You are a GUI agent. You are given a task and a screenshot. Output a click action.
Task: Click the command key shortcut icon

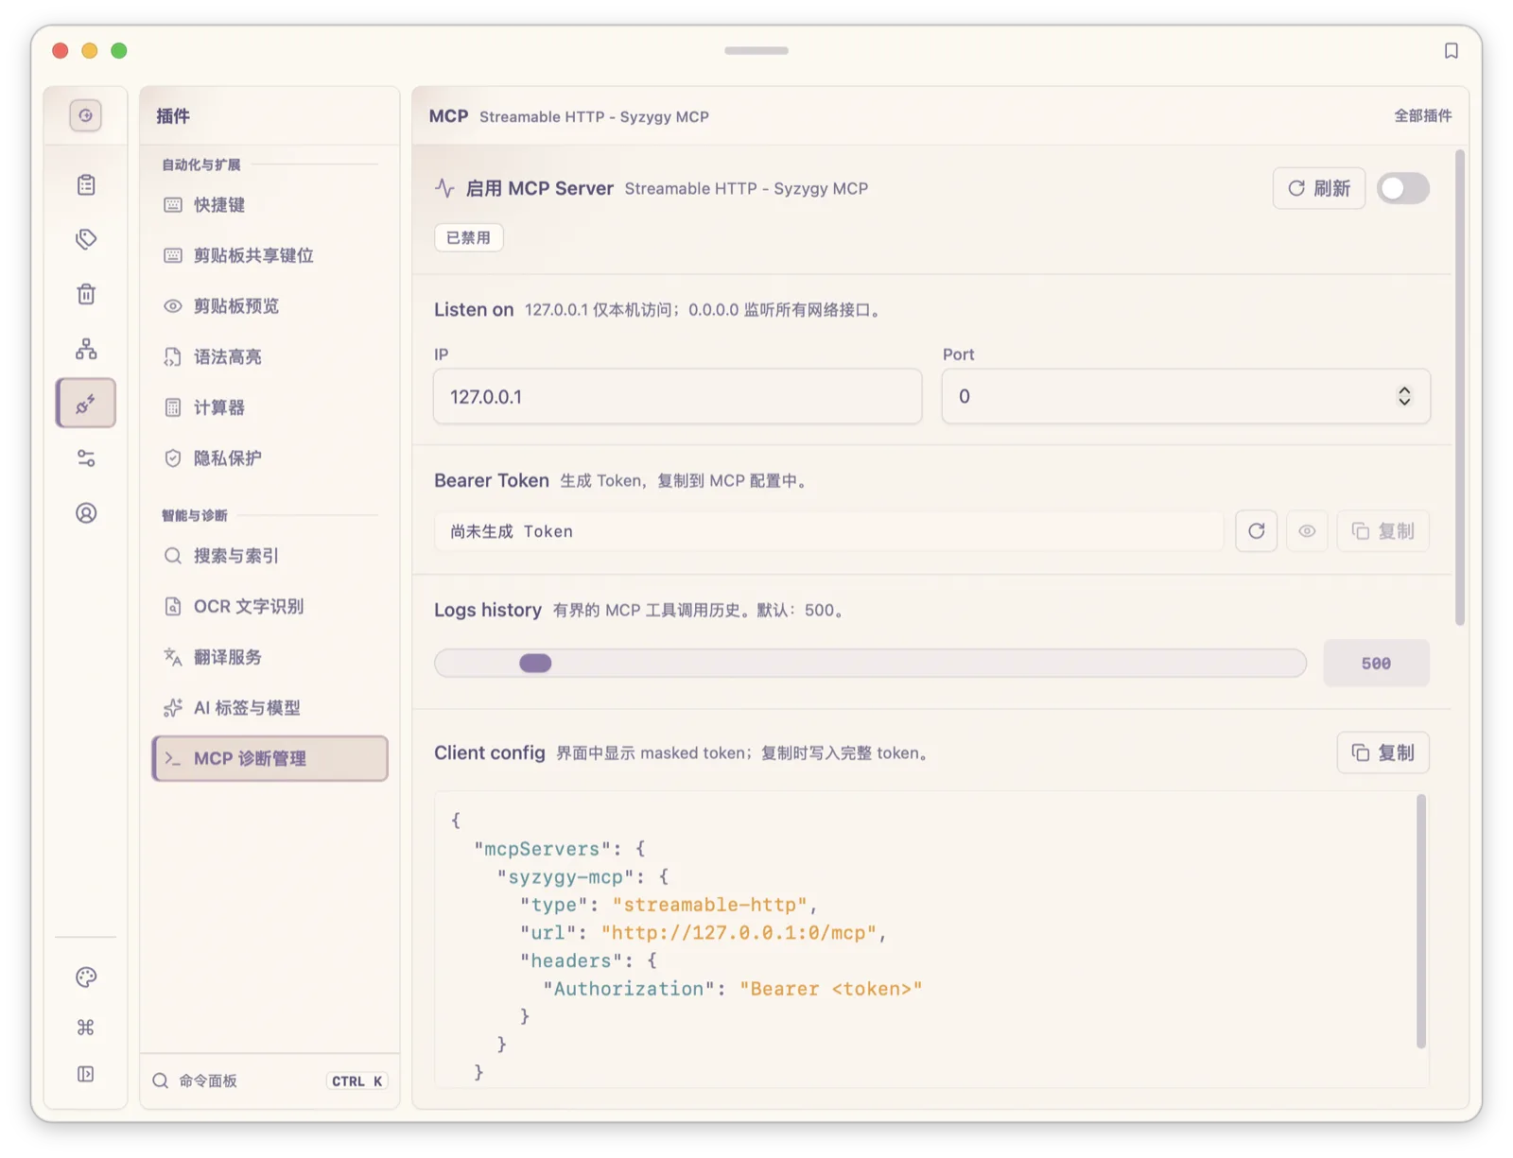tap(86, 1028)
